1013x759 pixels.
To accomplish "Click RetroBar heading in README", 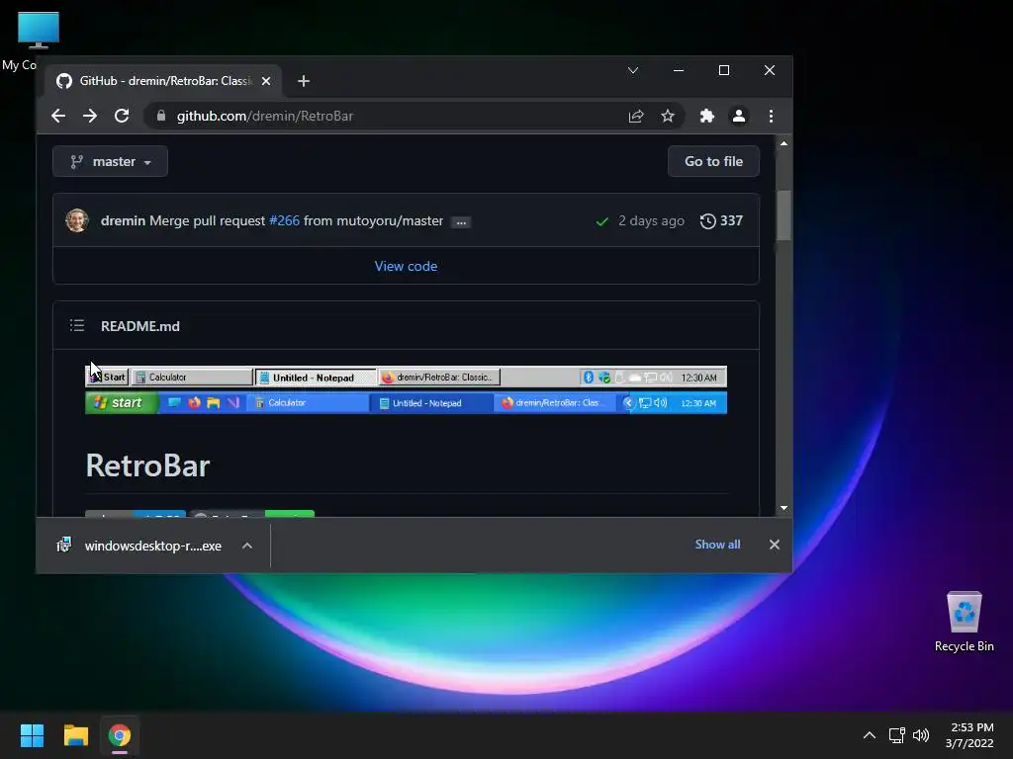I will [x=148, y=465].
